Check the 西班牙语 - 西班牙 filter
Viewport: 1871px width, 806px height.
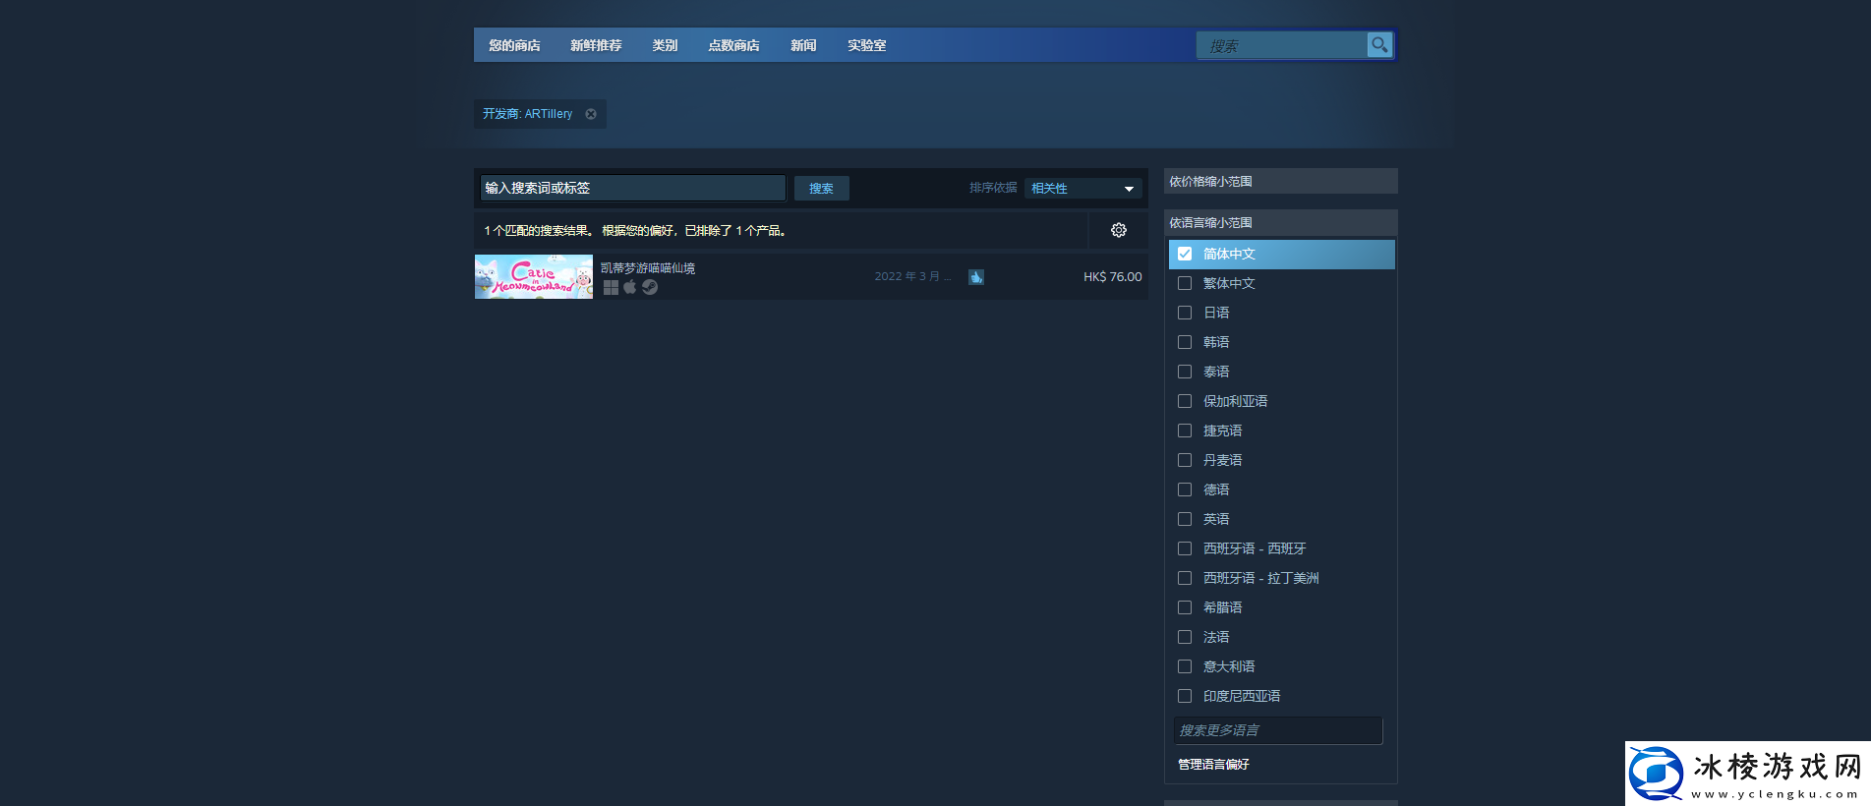point(1185,548)
